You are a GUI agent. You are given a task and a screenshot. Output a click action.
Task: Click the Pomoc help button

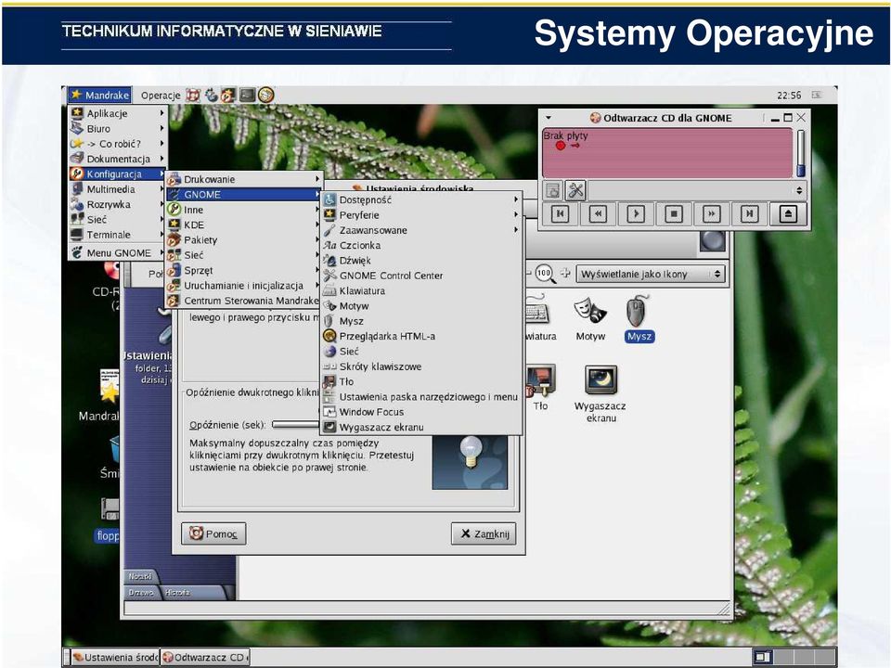point(213,533)
